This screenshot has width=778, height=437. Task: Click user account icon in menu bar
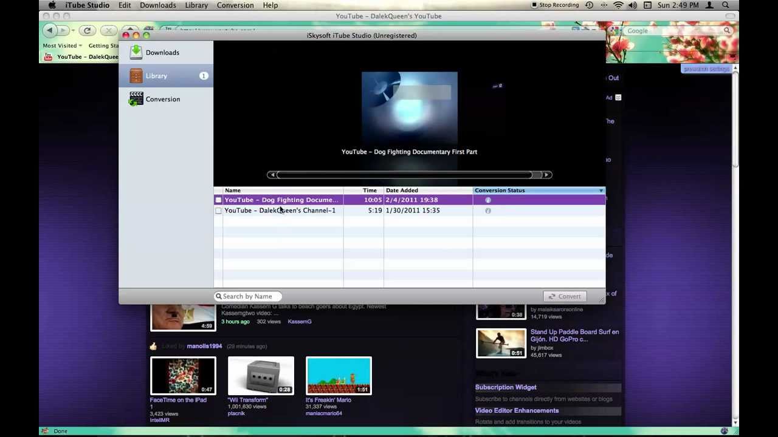point(709,5)
